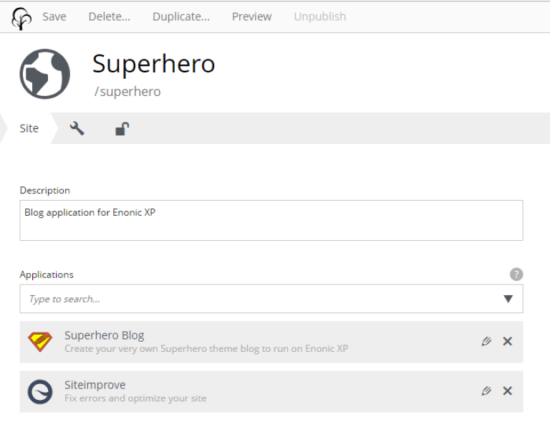Expand the Applications dropdown arrow
This screenshot has height=440, width=550.
[508, 299]
